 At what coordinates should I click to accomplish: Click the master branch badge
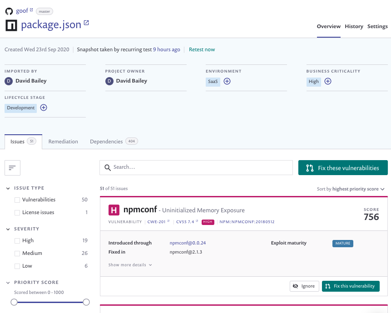click(45, 11)
